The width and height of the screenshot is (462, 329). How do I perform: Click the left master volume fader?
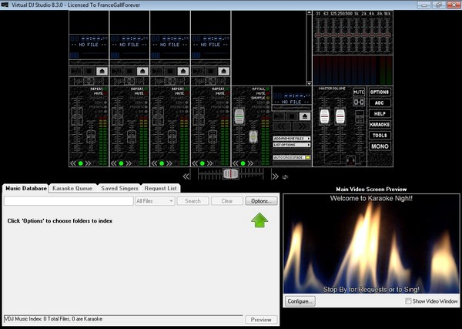tap(325, 116)
